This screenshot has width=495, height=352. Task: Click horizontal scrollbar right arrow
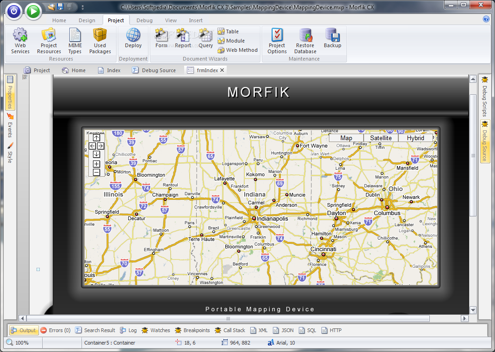click(x=464, y=318)
